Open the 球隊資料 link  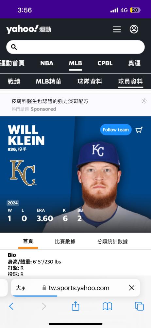(x=90, y=81)
